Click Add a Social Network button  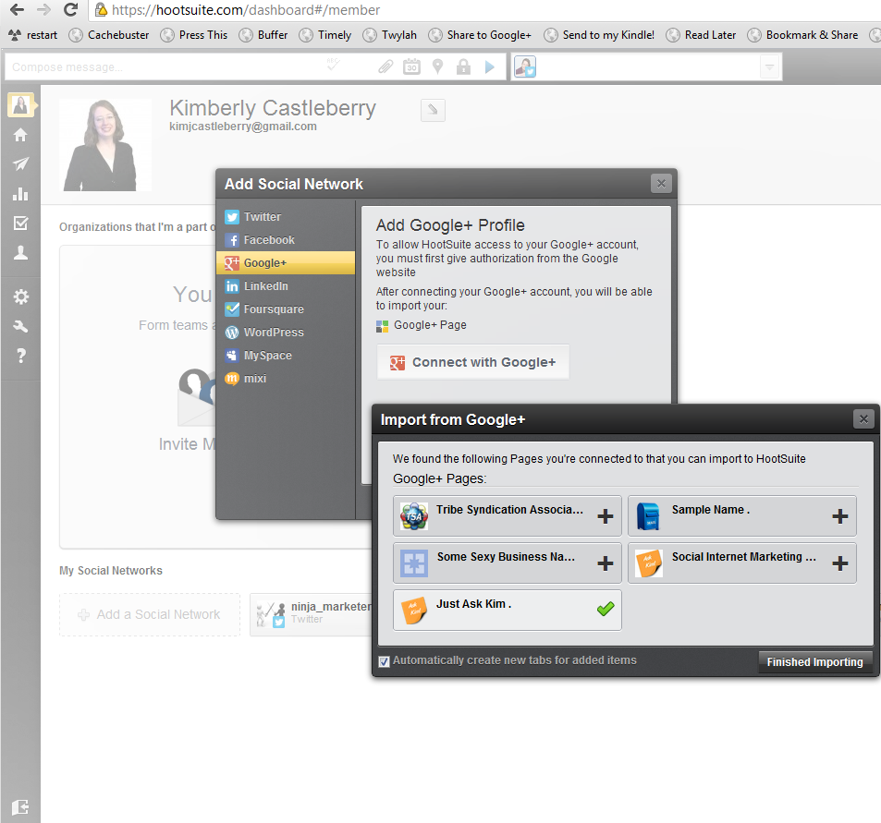(x=150, y=615)
